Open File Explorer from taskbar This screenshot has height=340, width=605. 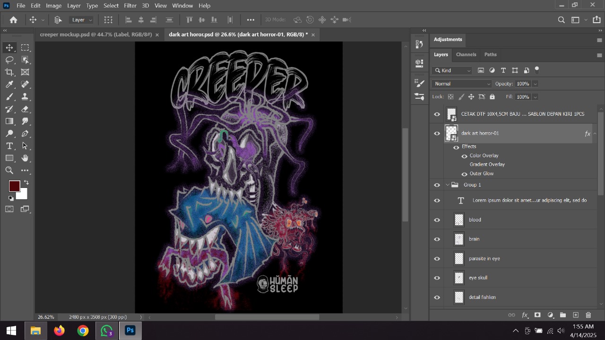click(35, 331)
